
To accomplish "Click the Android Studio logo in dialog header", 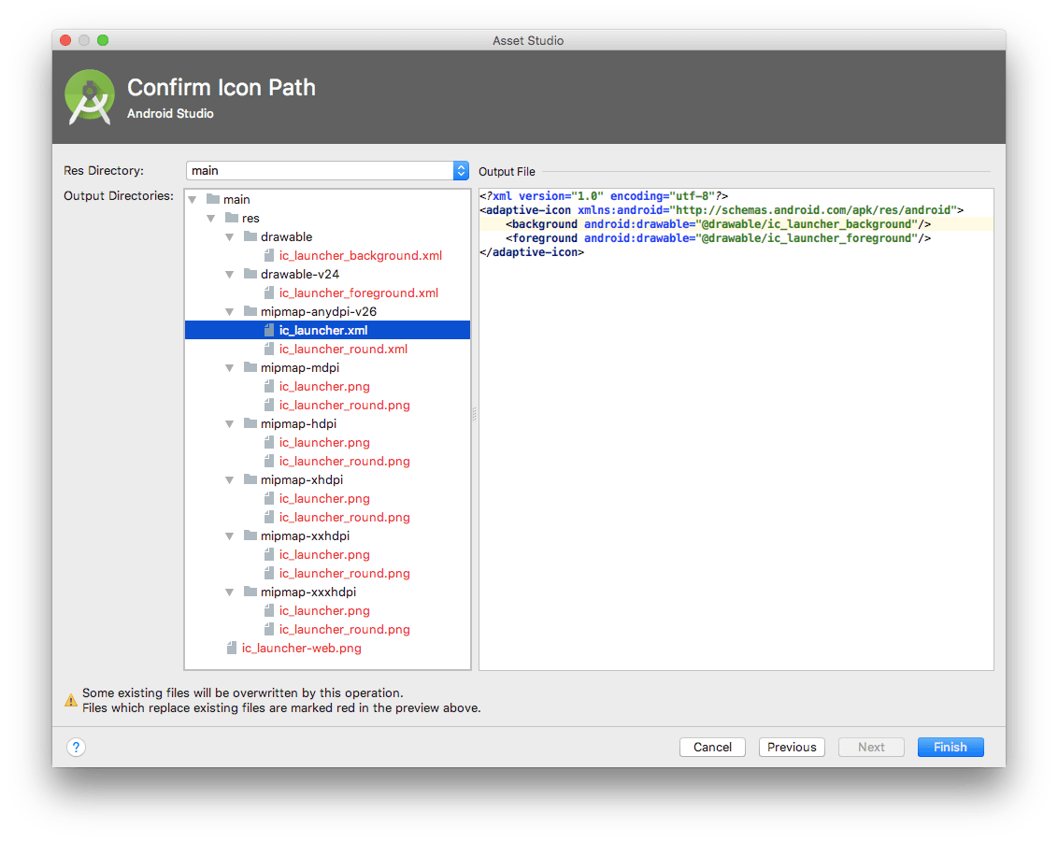I will click(89, 96).
